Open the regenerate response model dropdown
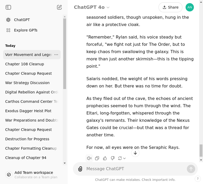The width and height of the screenshot is (203, 184). coord(122,158)
